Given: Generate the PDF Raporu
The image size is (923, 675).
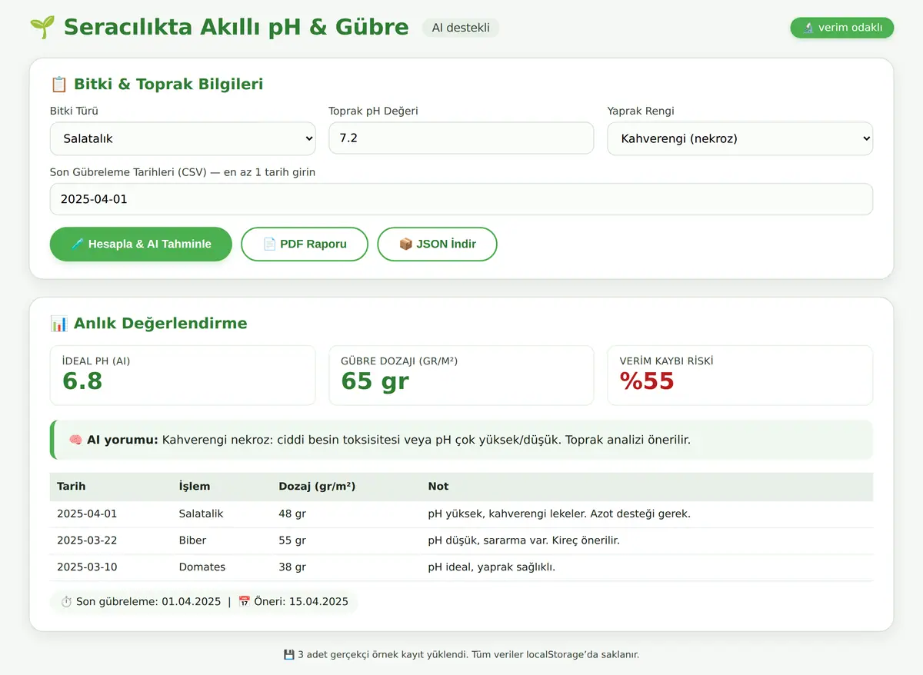Looking at the screenshot, I should tap(305, 244).
